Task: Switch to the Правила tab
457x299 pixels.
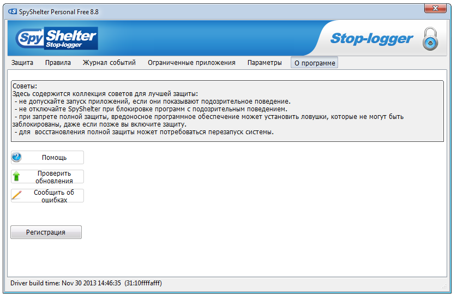Action: [58, 63]
